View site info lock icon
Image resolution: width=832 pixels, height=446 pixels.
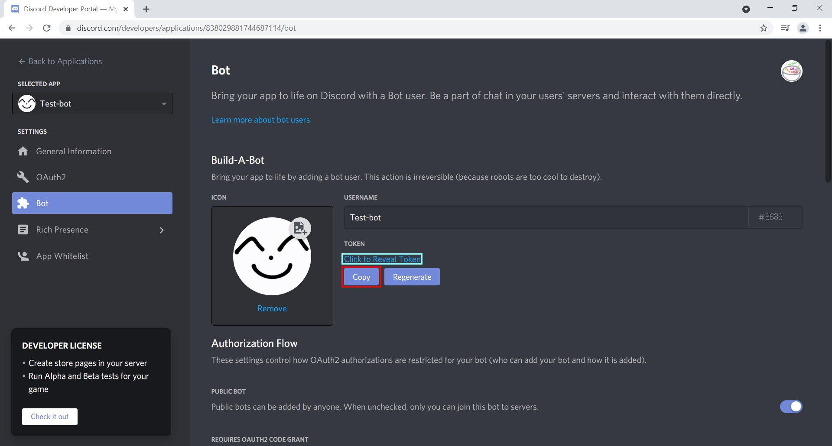tap(68, 28)
